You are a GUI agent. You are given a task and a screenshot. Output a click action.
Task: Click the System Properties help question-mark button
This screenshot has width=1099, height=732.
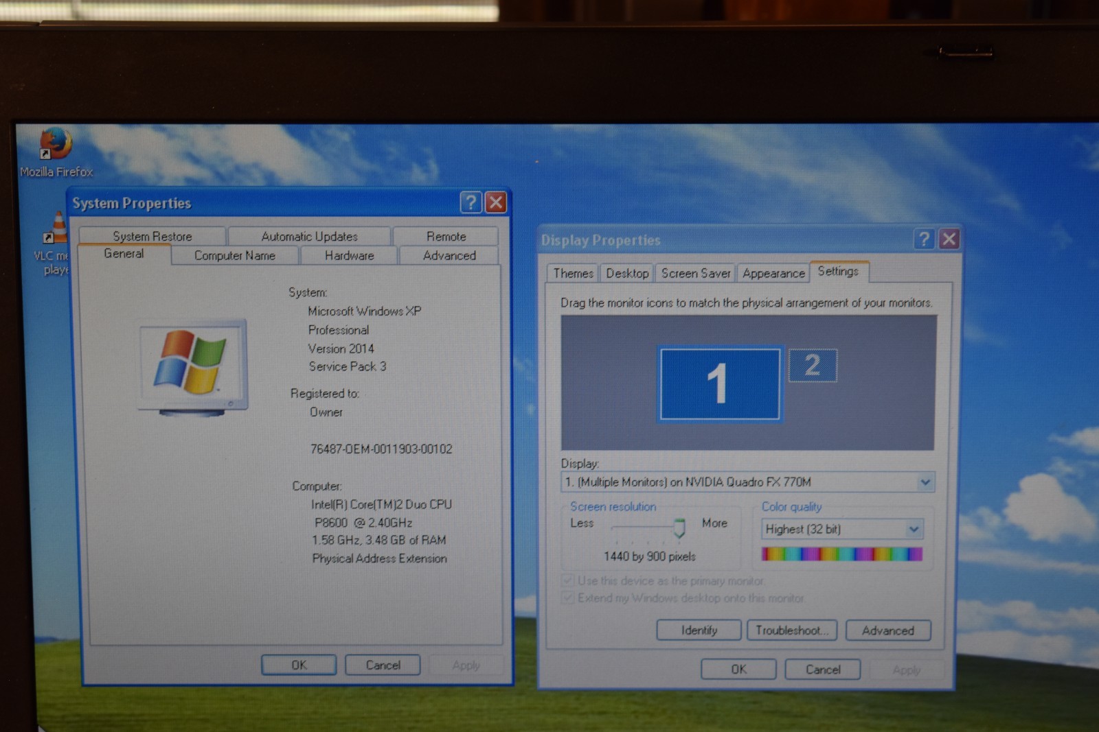tap(471, 202)
